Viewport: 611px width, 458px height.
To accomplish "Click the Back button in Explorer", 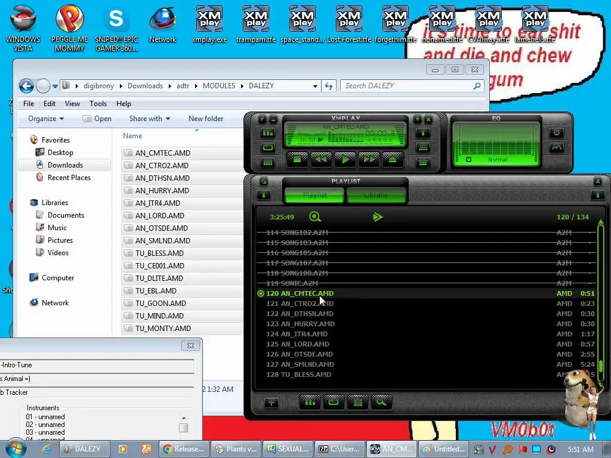I will click(26, 86).
